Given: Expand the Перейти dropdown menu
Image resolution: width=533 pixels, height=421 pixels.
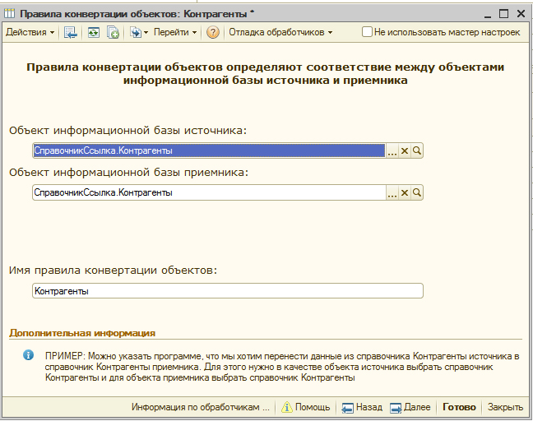Looking at the screenshot, I should tap(175, 33).
